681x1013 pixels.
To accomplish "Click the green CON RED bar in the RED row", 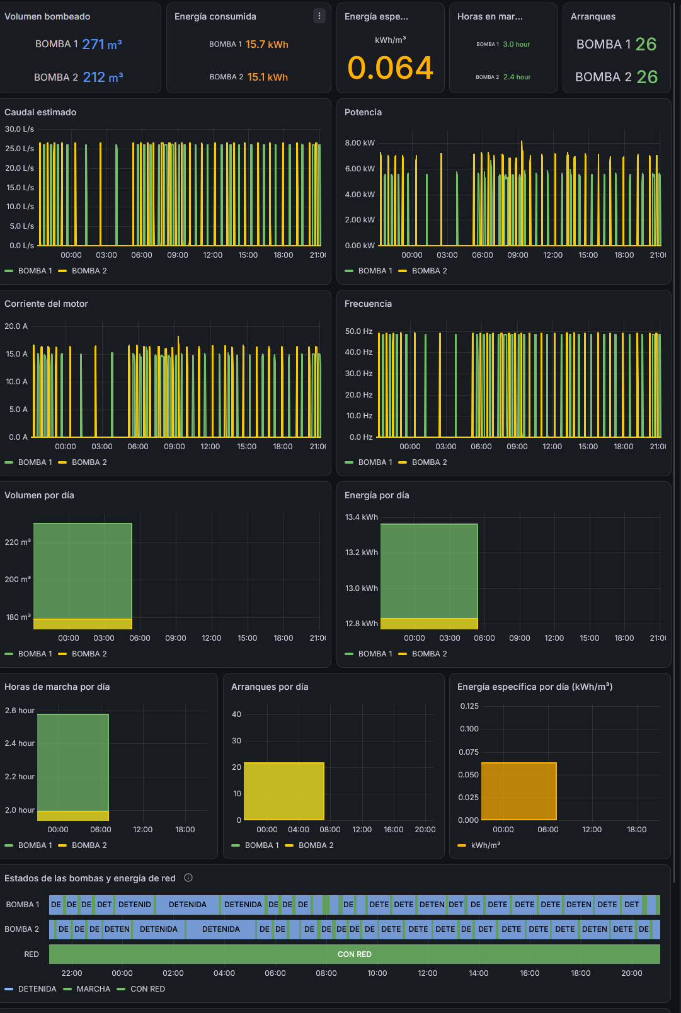I will coord(355,954).
